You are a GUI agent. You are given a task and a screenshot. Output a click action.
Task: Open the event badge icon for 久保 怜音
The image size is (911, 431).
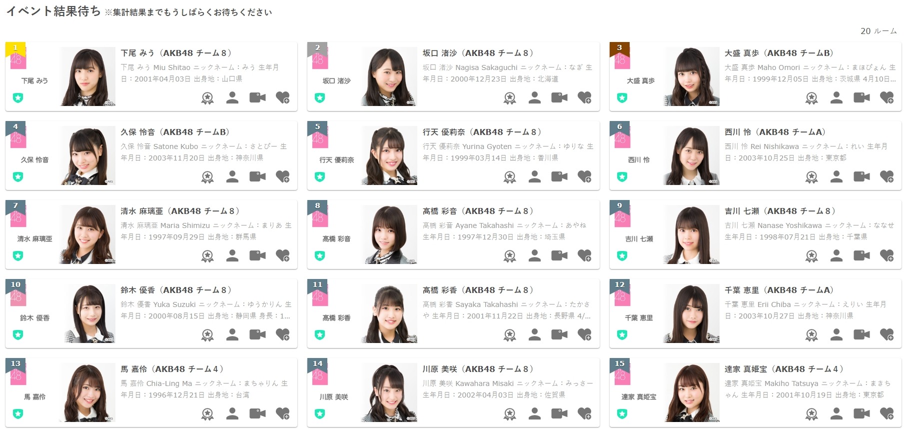pos(207,176)
